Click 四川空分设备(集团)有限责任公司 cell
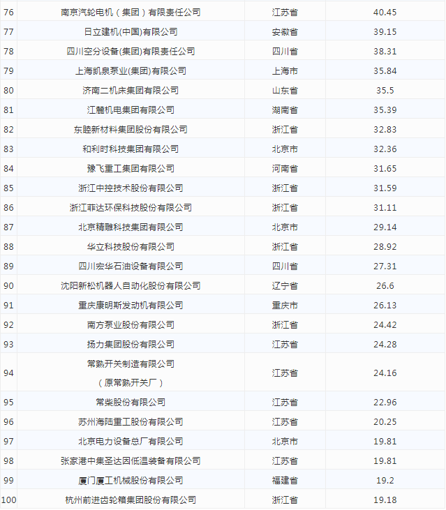446x510 pixels. 131,52
